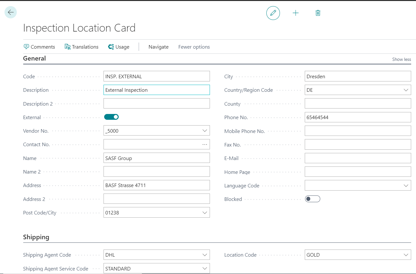Click the Phone No. field
This screenshot has width=416, height=274.
click(358, 117)
